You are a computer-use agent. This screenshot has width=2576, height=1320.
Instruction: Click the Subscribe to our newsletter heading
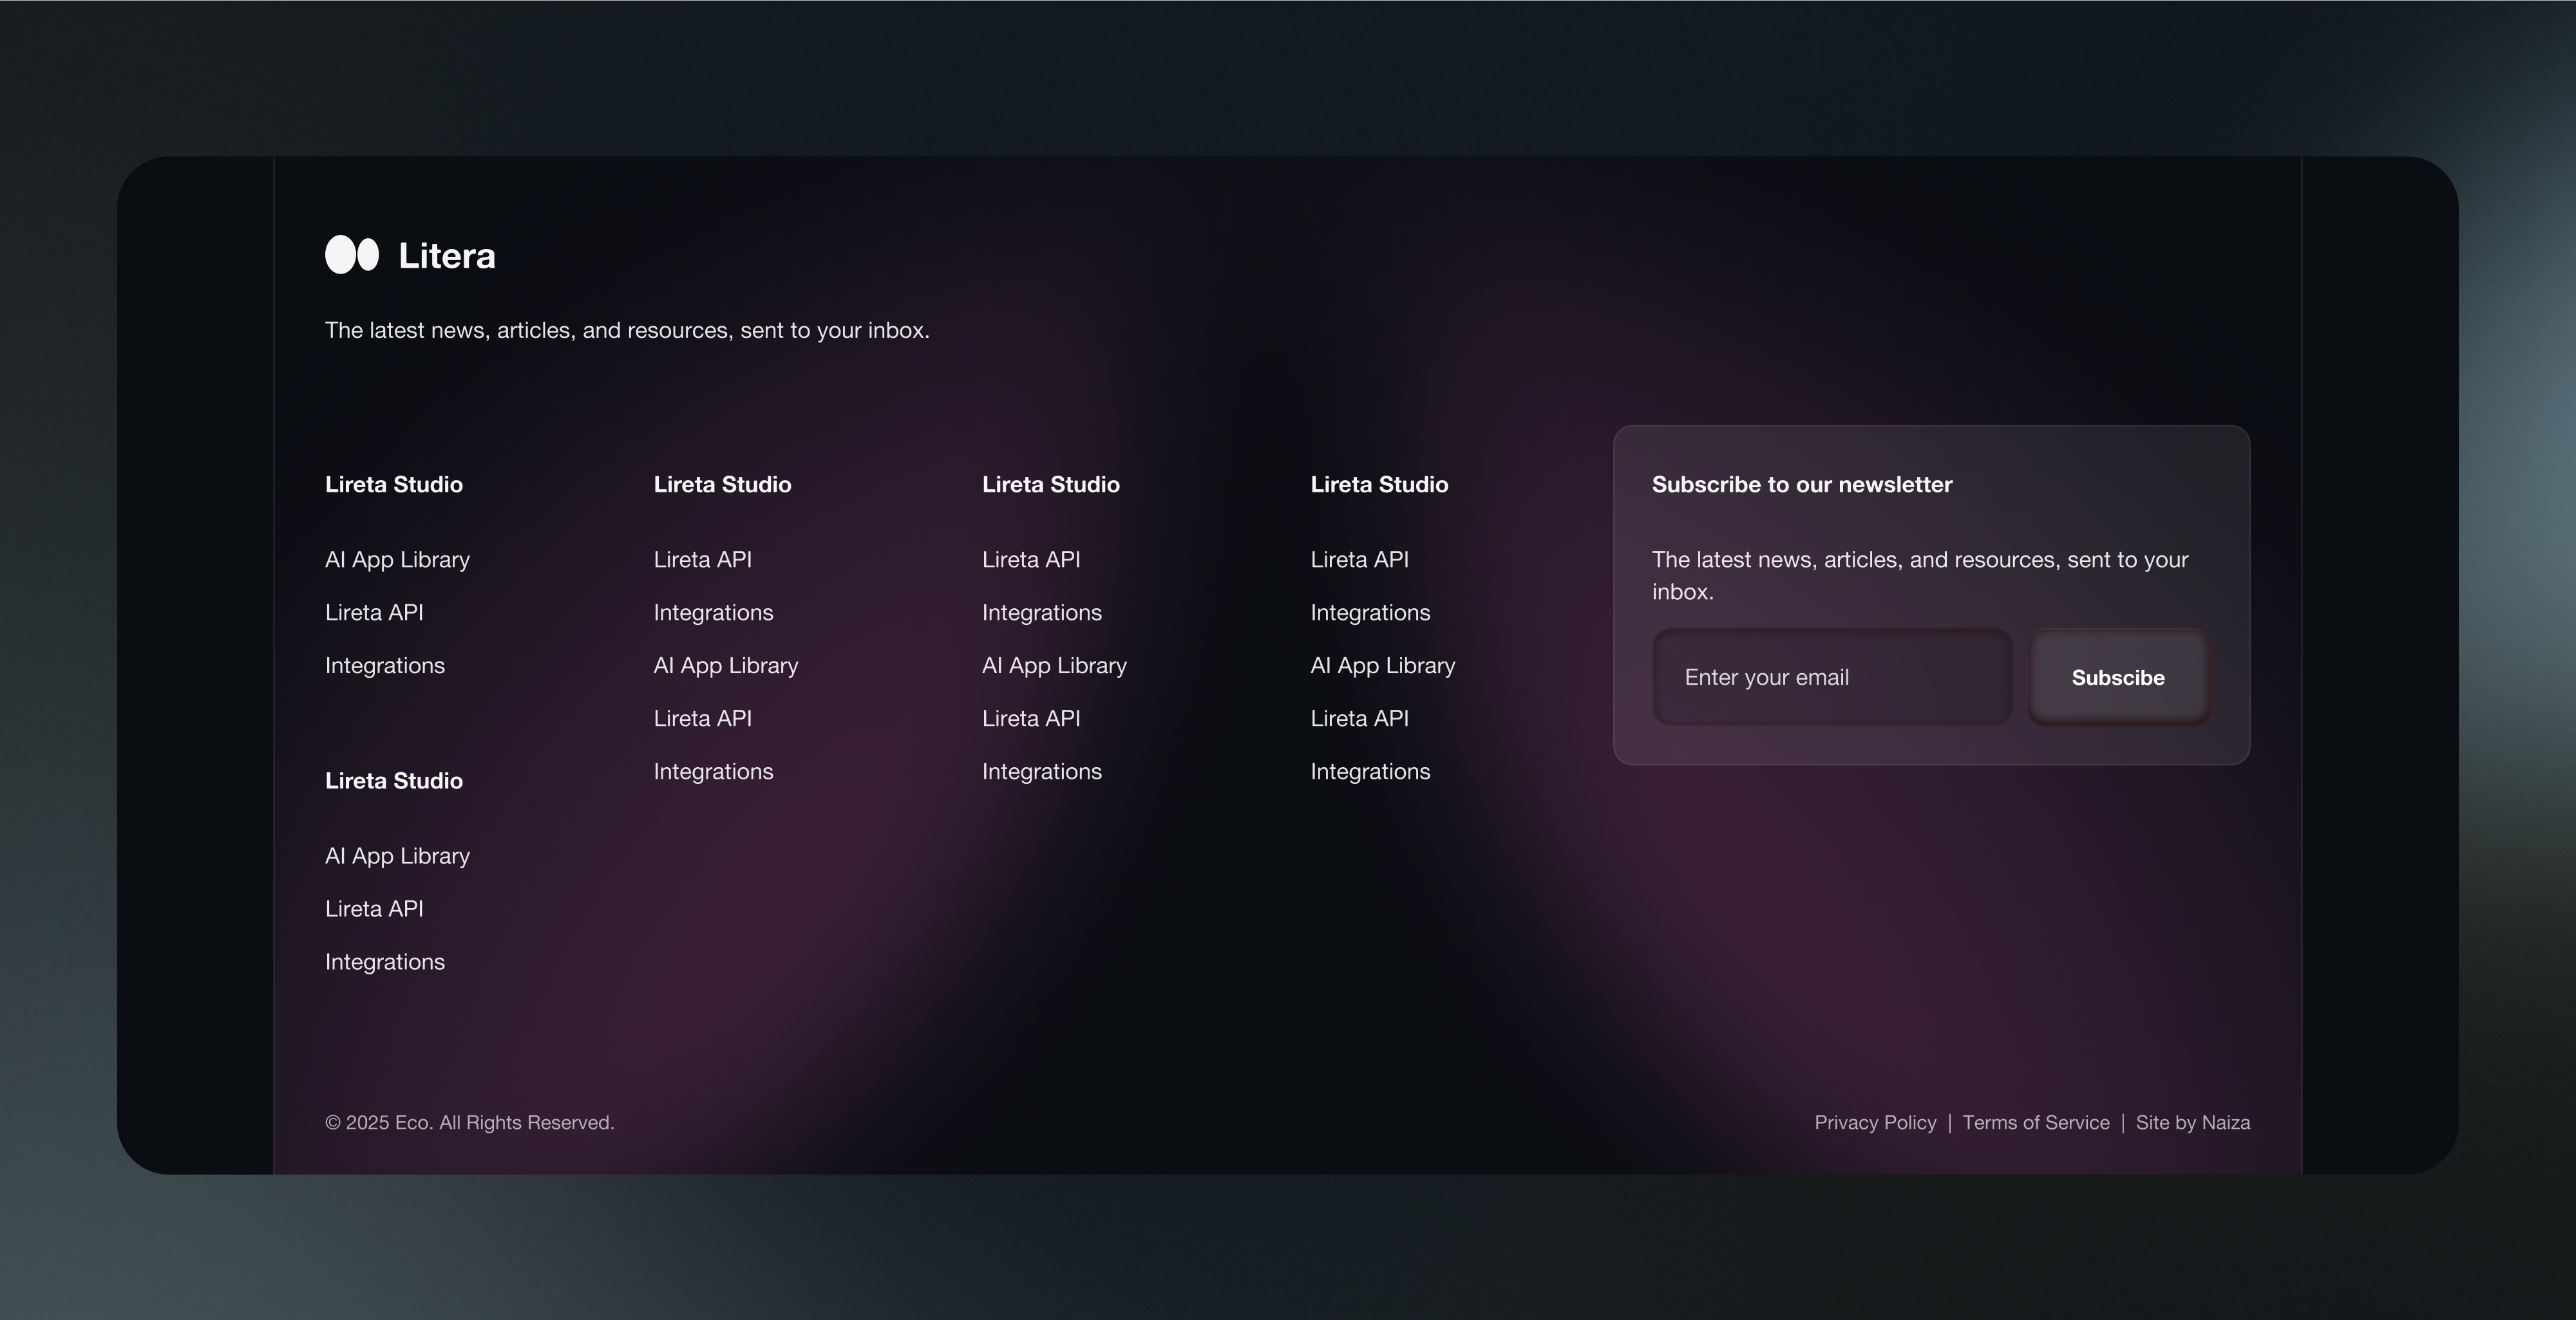(1802, 485)
